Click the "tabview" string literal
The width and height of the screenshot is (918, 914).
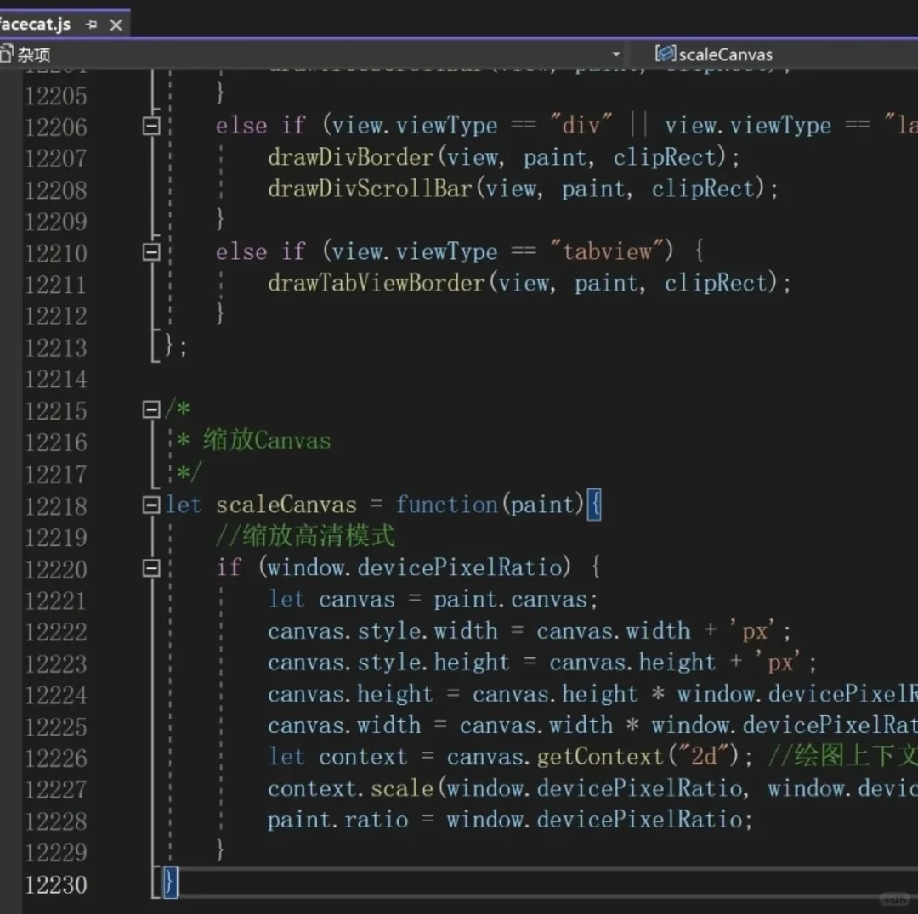(607, 251)
